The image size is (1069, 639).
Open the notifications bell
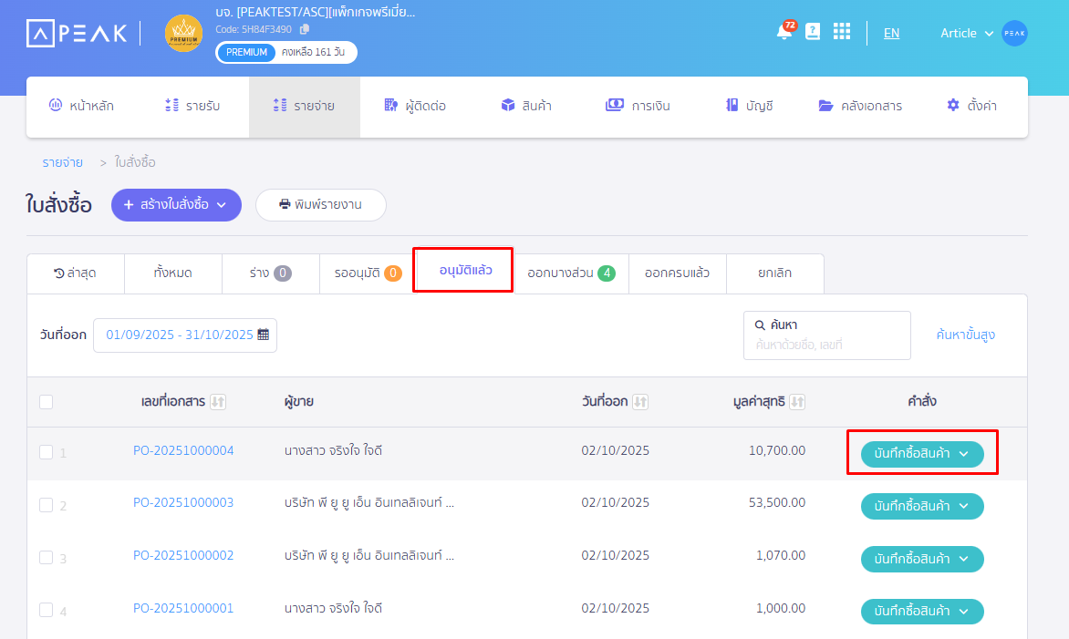[783, 32]
